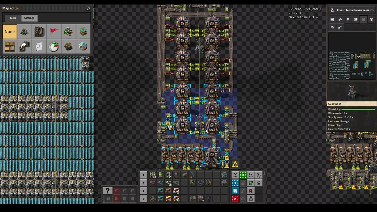The width and height of the screenshot is (377, 212).
Task: Pick the splitter stack of 49
Action: tap(168, 175)
